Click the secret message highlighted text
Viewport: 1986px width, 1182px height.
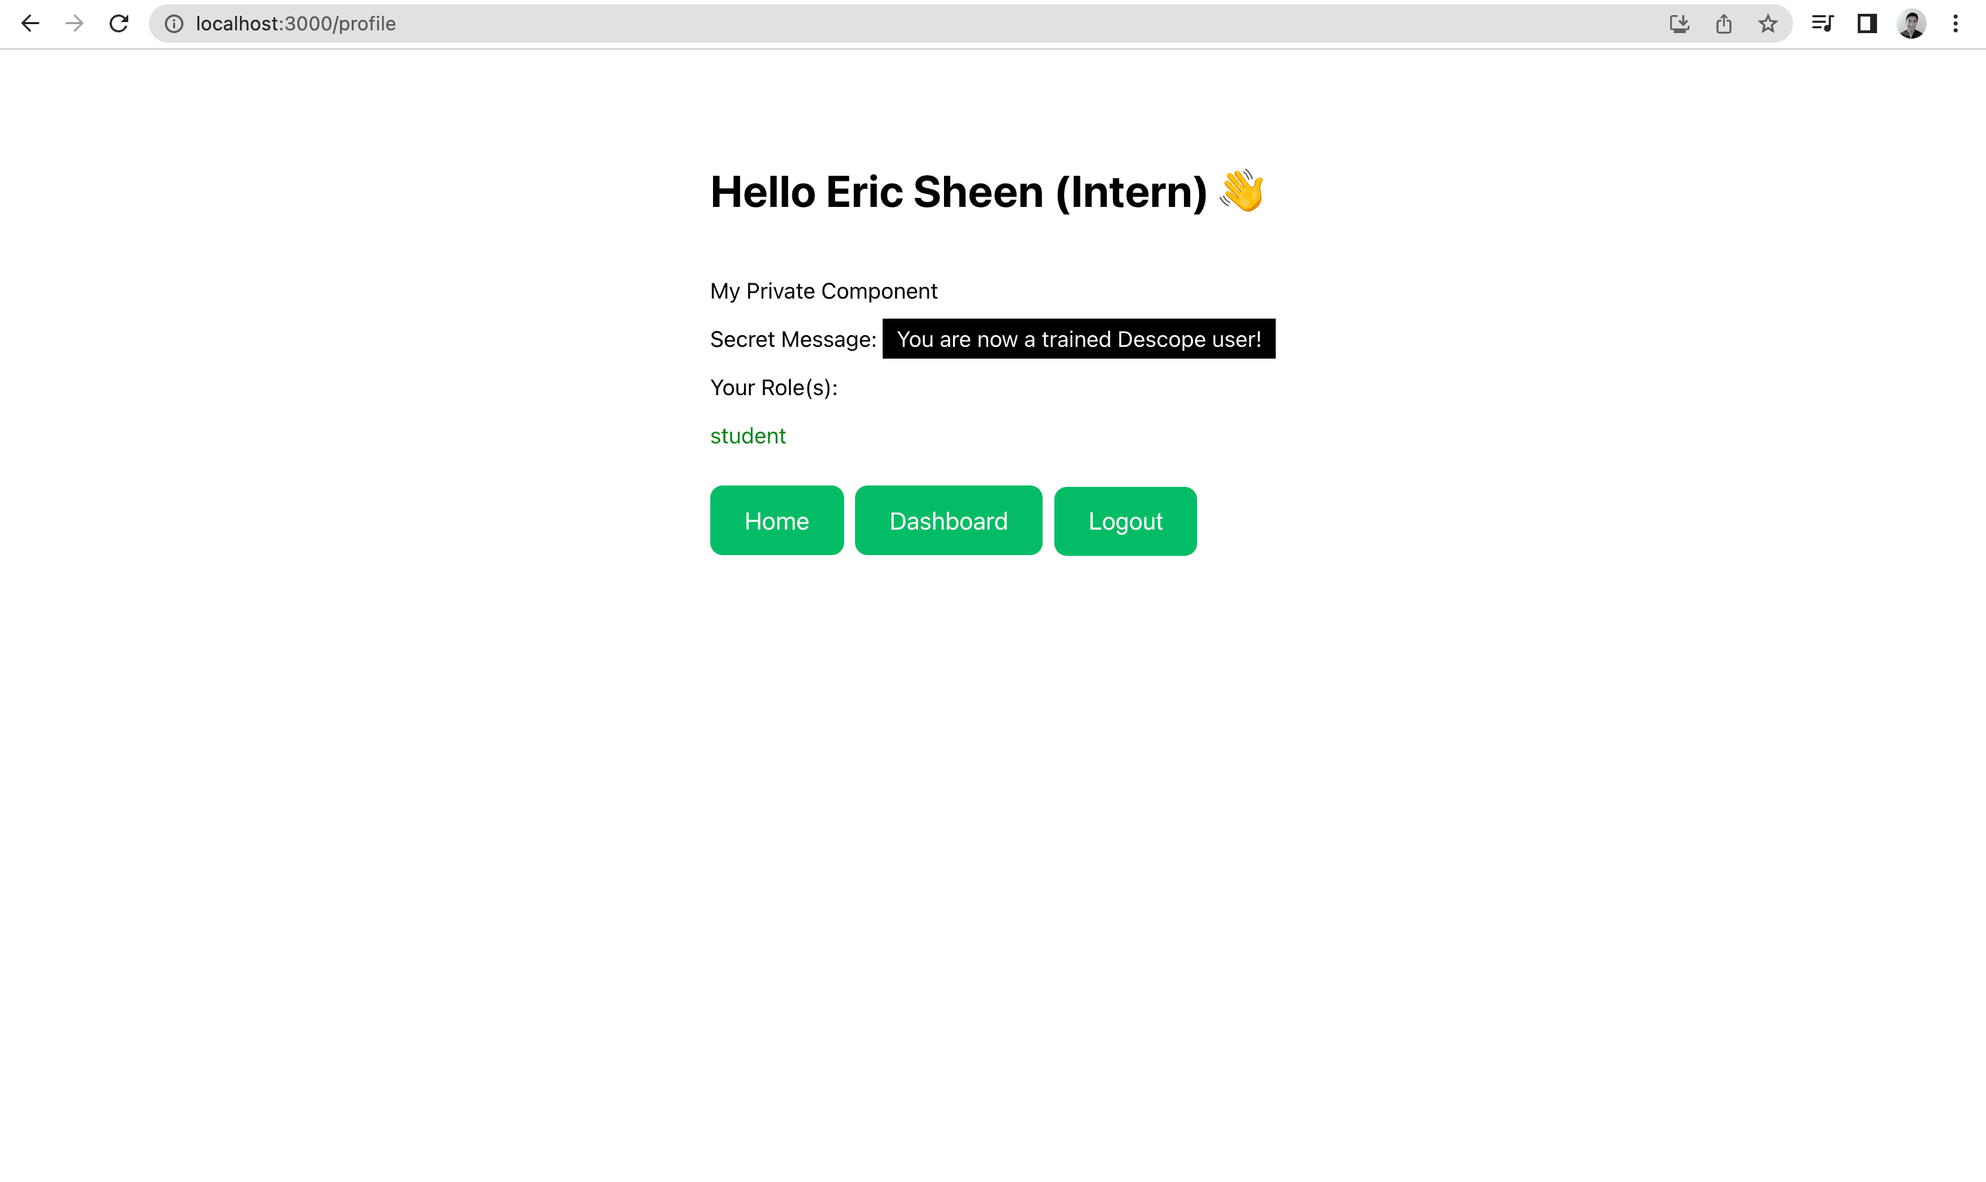coord(1079,339)
